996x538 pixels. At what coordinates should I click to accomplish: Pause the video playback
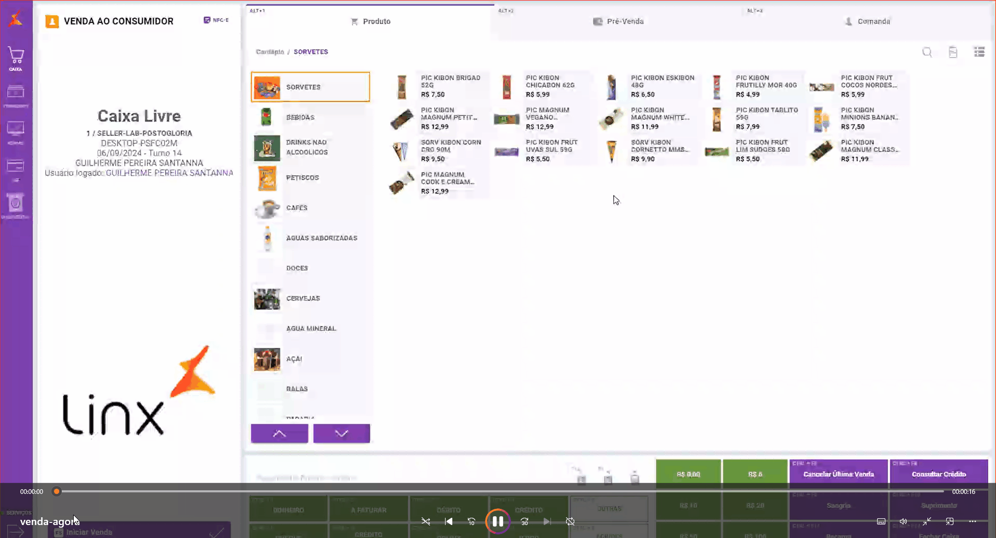pos(497,521)
